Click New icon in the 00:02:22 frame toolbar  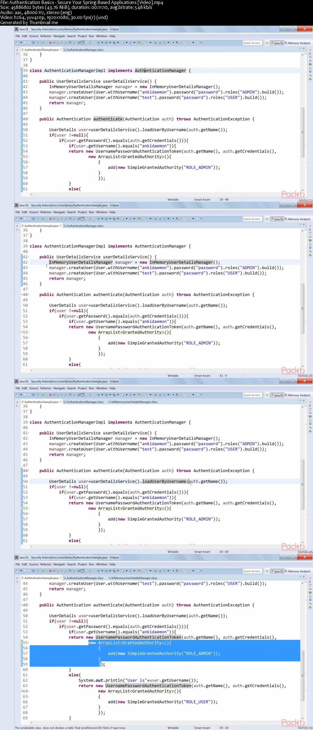tap(17, 43)
